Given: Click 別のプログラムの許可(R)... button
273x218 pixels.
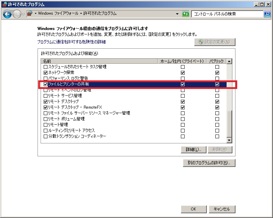Looking at the screenshot, I should pyautogui.click(x=209, y=163).
